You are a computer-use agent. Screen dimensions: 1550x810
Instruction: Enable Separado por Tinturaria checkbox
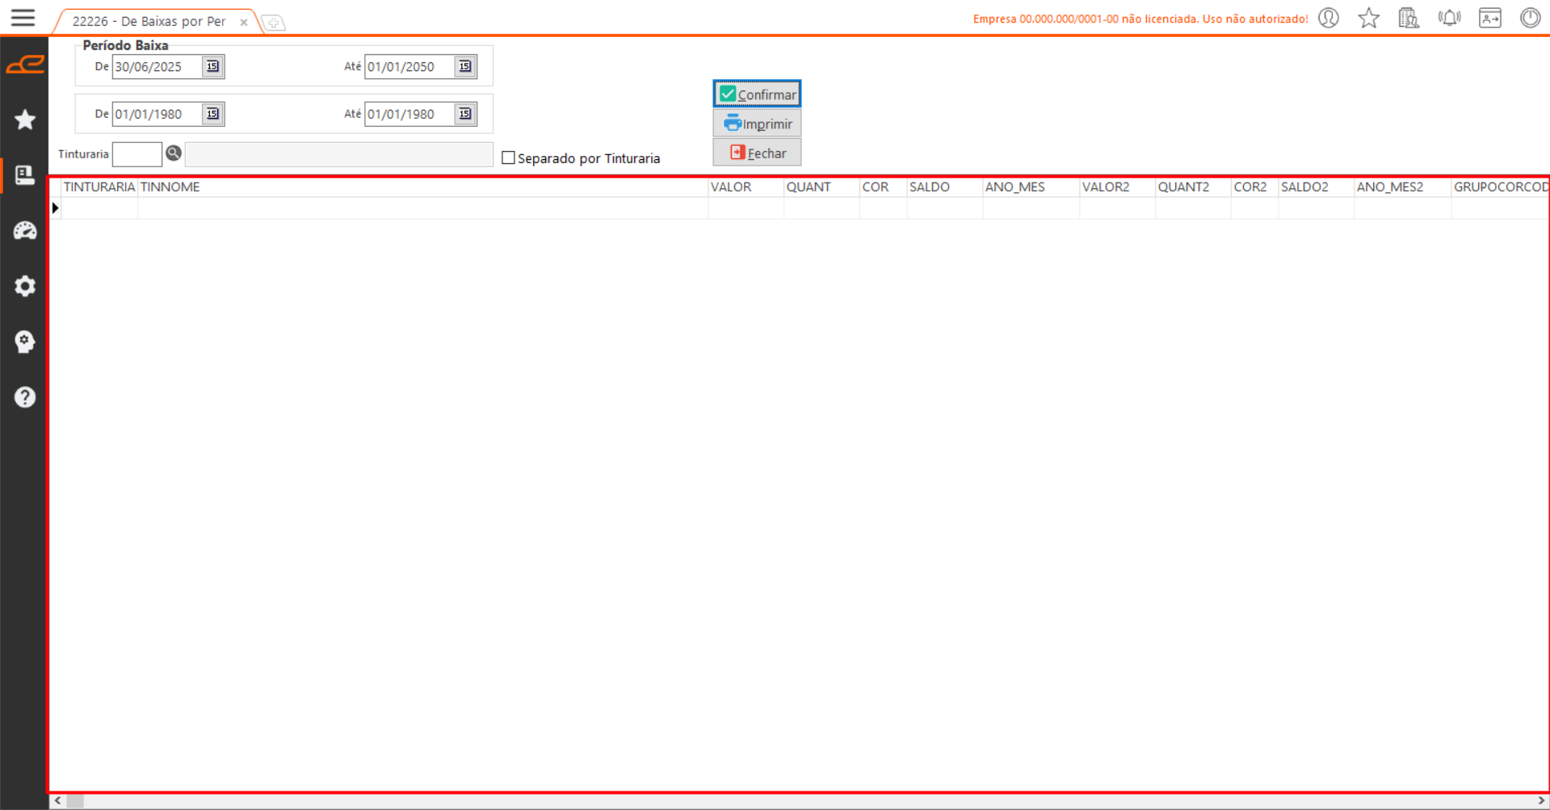[508, 158]
